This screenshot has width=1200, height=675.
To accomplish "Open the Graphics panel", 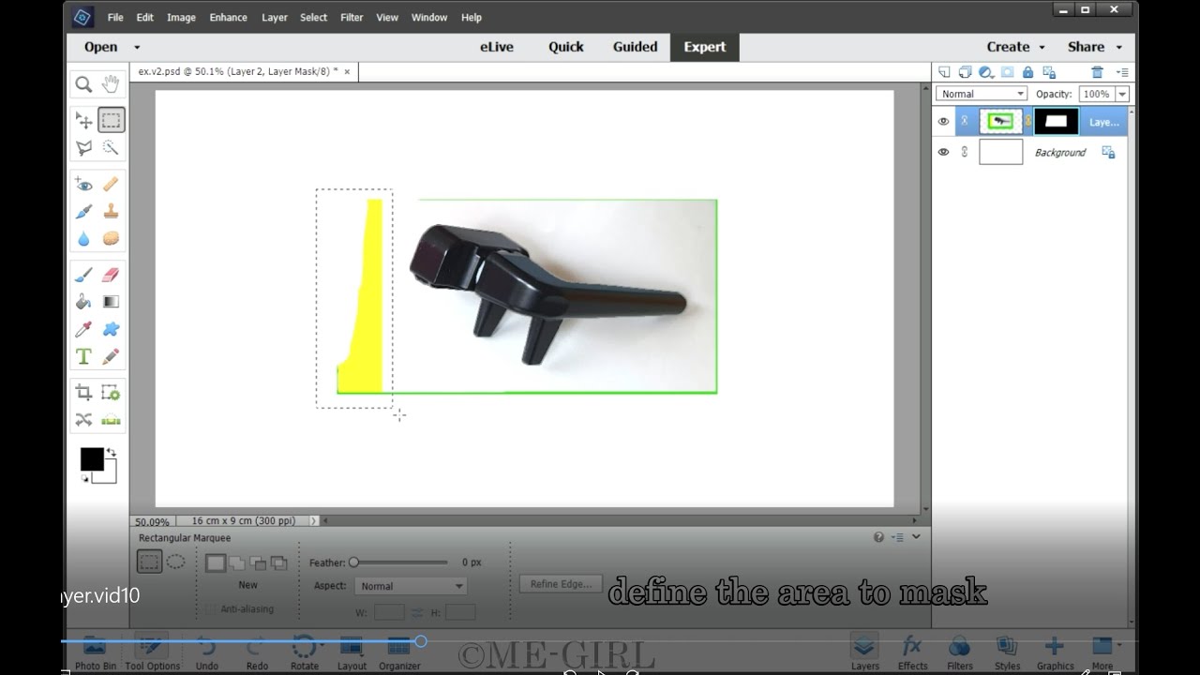I will click(x=1055, y=653).
